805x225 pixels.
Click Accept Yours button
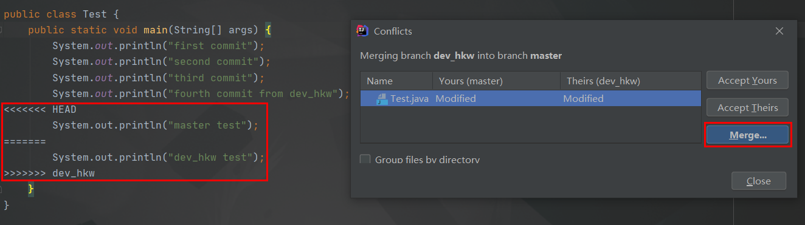747,80
